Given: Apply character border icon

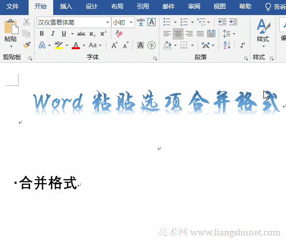Looking at the screenshot, I should (152, 22).
